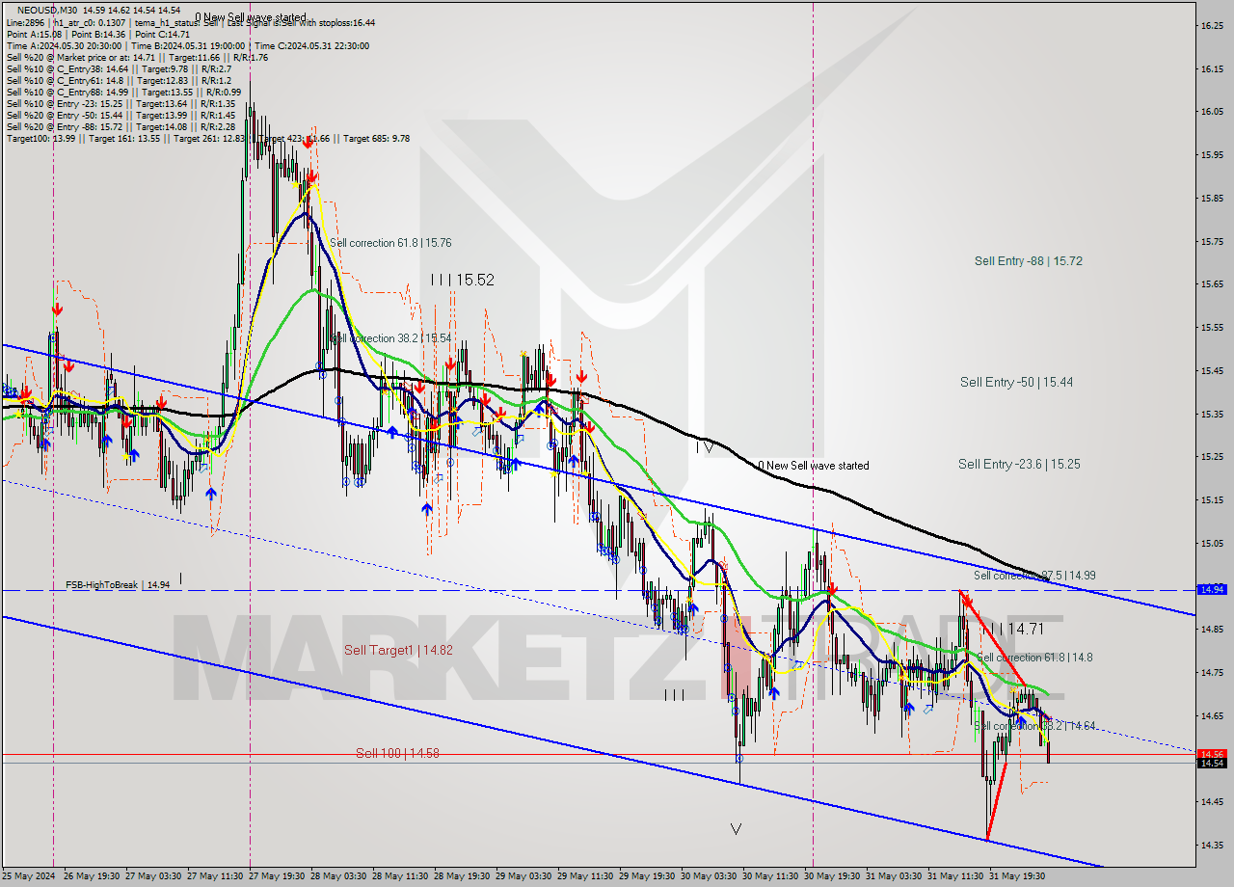Click 'Sell Entry -50 | 15.44' label
The width and height of the screenshot is (1234, 887).
coord(1016,383)
